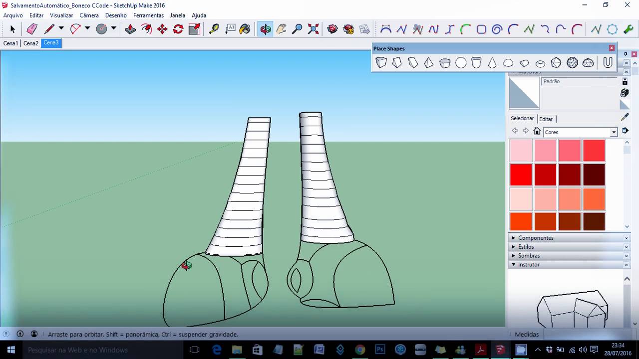Viewport: 639px width, 359px height.
Task: Switch to the Cena2 scene tab
Action: pos(31,43)
